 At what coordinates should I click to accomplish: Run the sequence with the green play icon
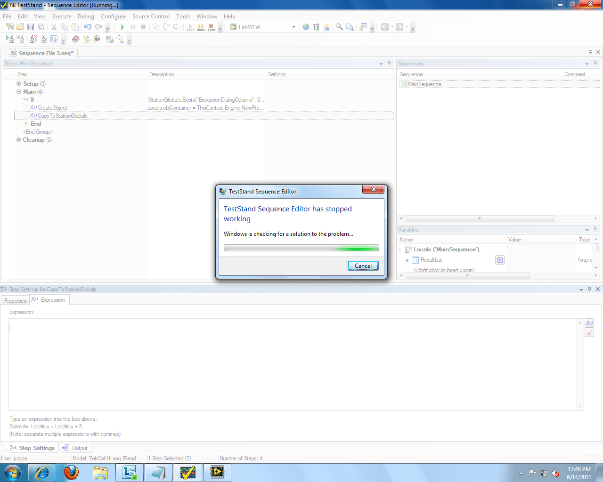click(122, 27)
